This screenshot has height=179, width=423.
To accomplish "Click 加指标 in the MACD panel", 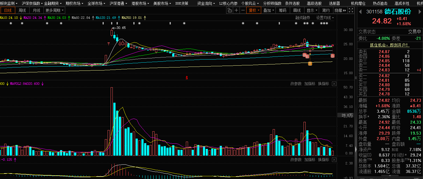I will (310, 160).
